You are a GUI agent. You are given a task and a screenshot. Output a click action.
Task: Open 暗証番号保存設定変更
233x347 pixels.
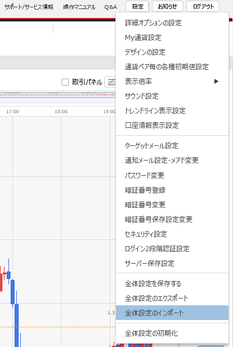[172, 219]
